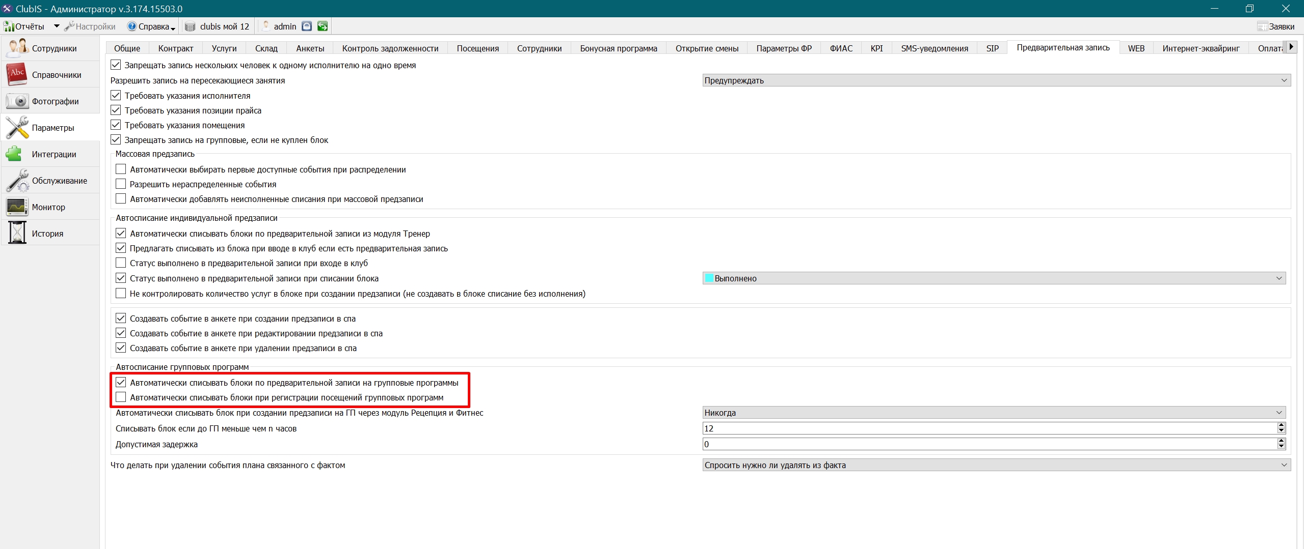Open the Спросить нужно ли удалять dropdown

coord(996,465)
